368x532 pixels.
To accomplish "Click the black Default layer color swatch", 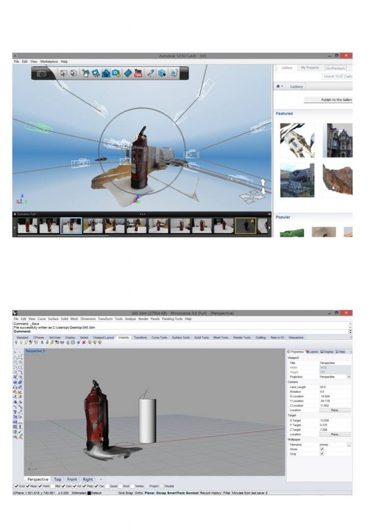I will [x=89, y=493].
